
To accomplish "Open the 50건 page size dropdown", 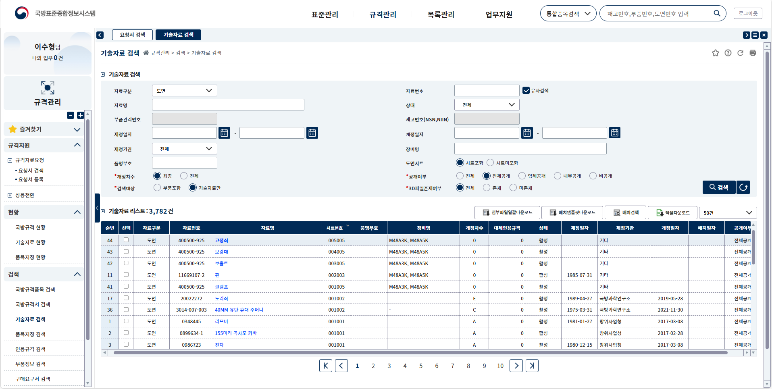I will (727, 213).
